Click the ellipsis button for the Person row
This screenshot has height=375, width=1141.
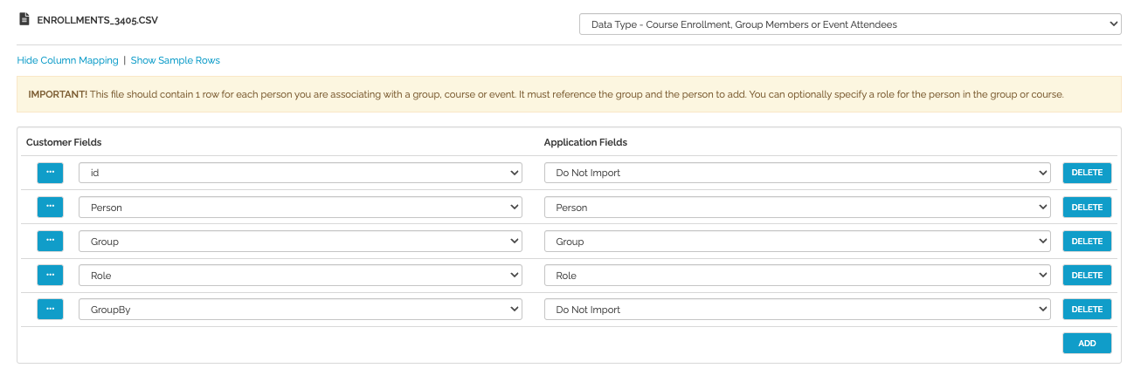50,208
